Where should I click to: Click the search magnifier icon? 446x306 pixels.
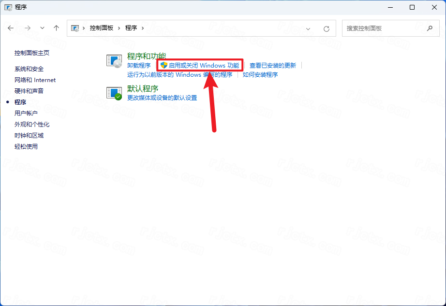pos(430,28)
